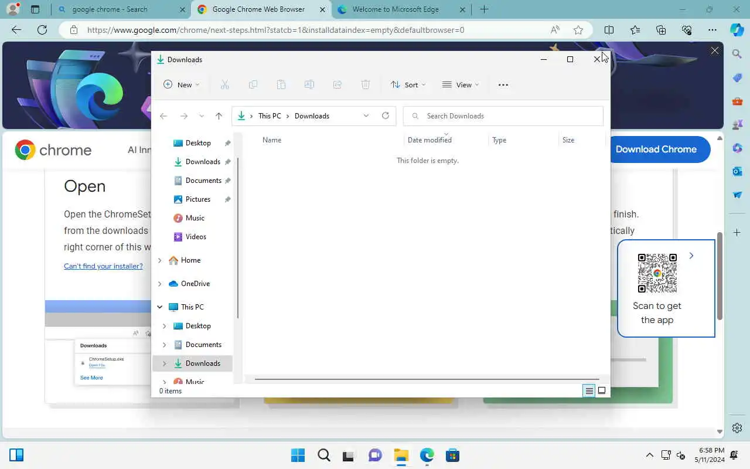Viewport: 750px width, 469px height.
Task: Switch to details view in Explorer status bar
Action: pyautogui.click(x=589, y=390)
